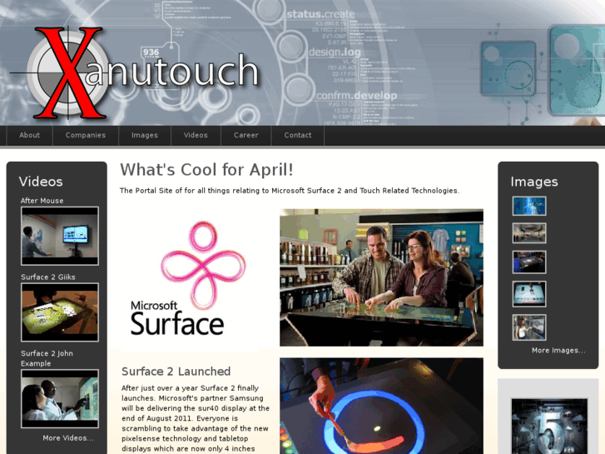The image size is (605, 454).
Task: Click the number 5 graphic in right sidebar
Action: click(x=549, y=427)
